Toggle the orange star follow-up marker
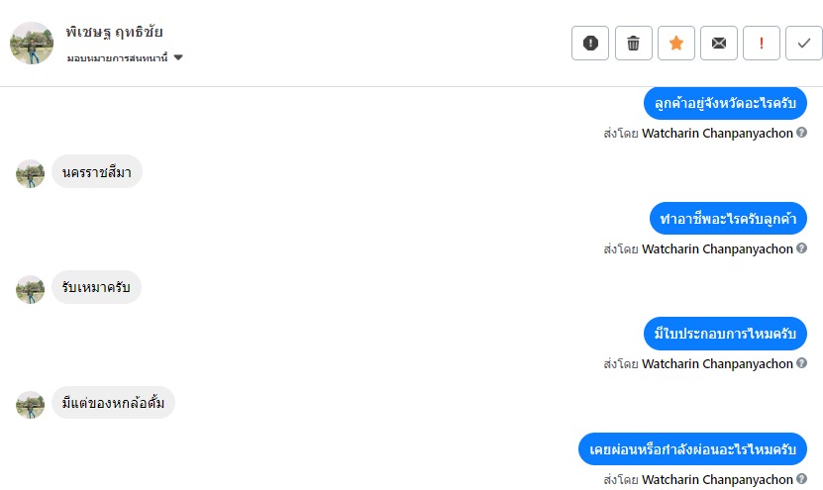 [676, 43]
